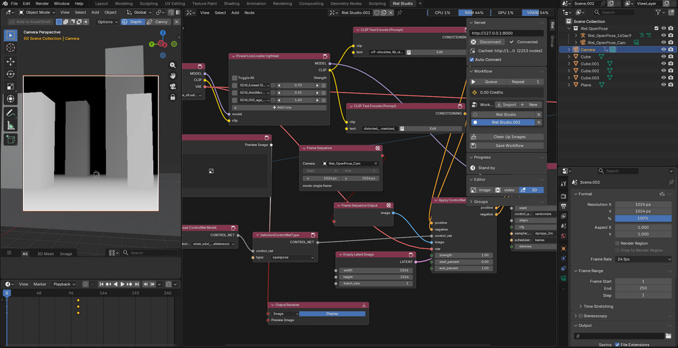Select the Transform tool
Image resolution: width=678 pixels, height=348 pixels.
click(x=11, y=99)
